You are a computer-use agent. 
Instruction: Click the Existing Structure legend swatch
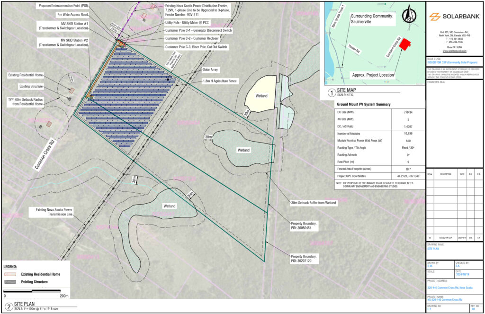(10, 282)
